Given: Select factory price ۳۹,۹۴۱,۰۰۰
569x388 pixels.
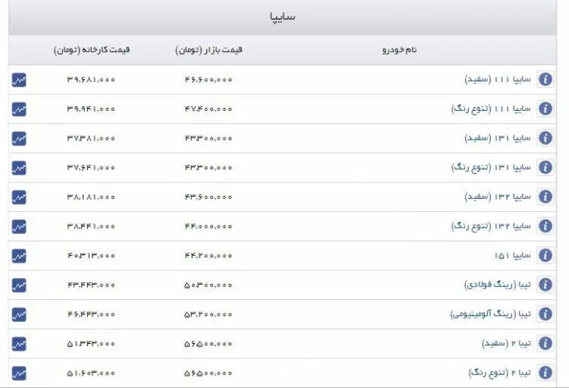Looking at the screenshot, I should [91, 109].
